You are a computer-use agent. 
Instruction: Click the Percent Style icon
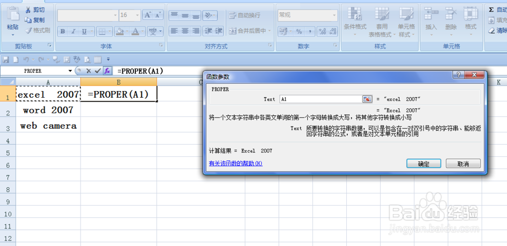click(x=299, y=31)
